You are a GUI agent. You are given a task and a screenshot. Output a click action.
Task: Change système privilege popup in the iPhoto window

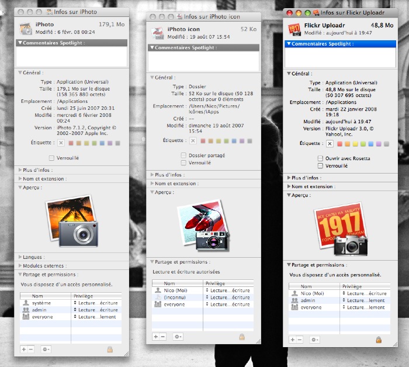pos(96,303)
